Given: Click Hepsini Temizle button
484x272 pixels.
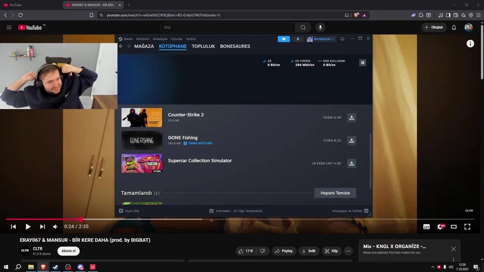Looking at the screenshot, I should [335, 193].
